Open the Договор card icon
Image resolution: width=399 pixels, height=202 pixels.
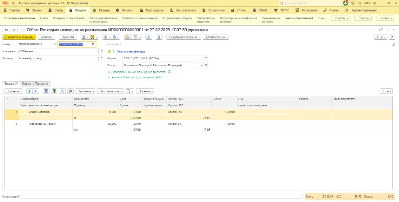(101, 58)
